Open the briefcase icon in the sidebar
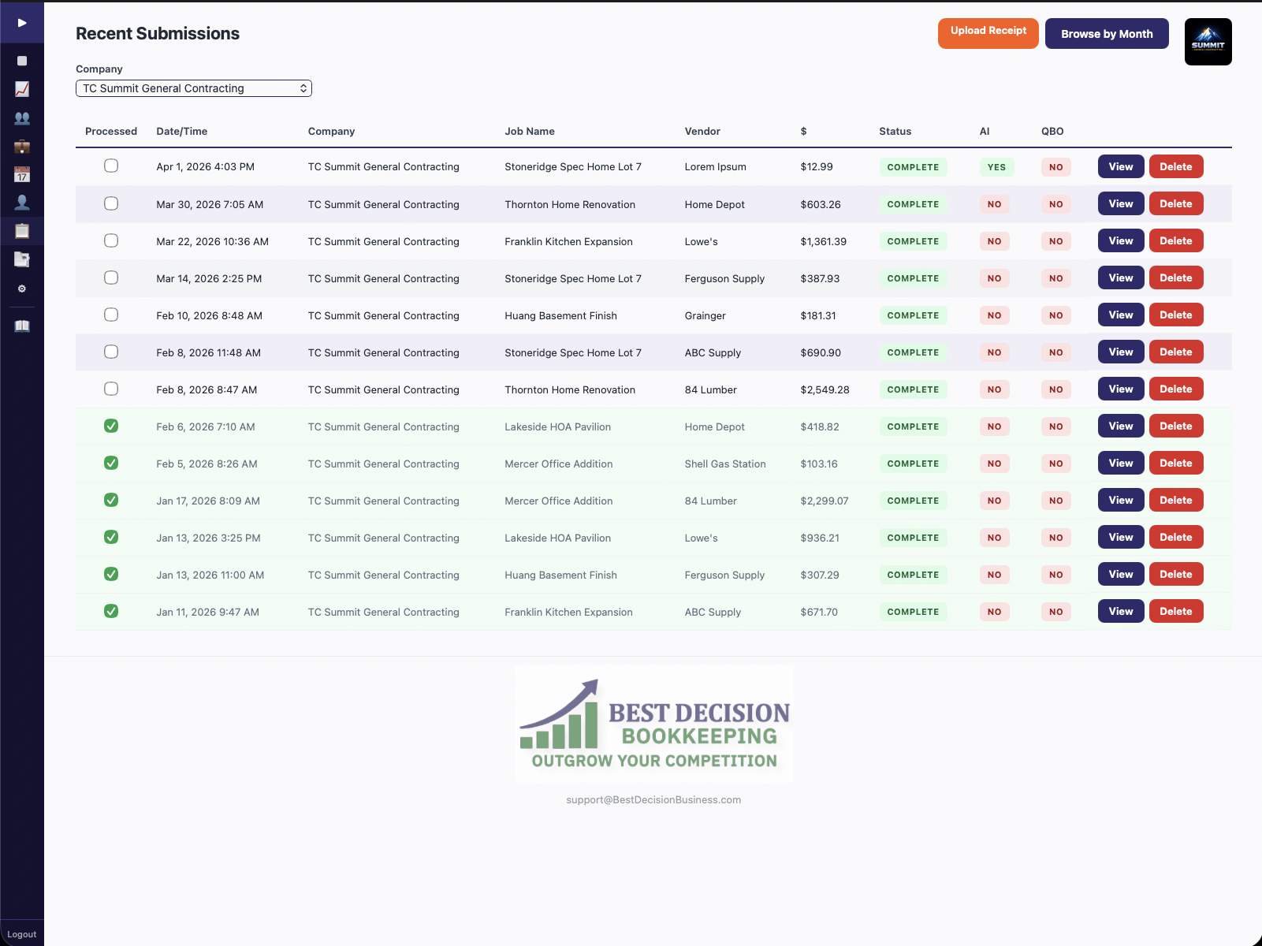Screen dimensions: 1262x946 click(21, 146)
